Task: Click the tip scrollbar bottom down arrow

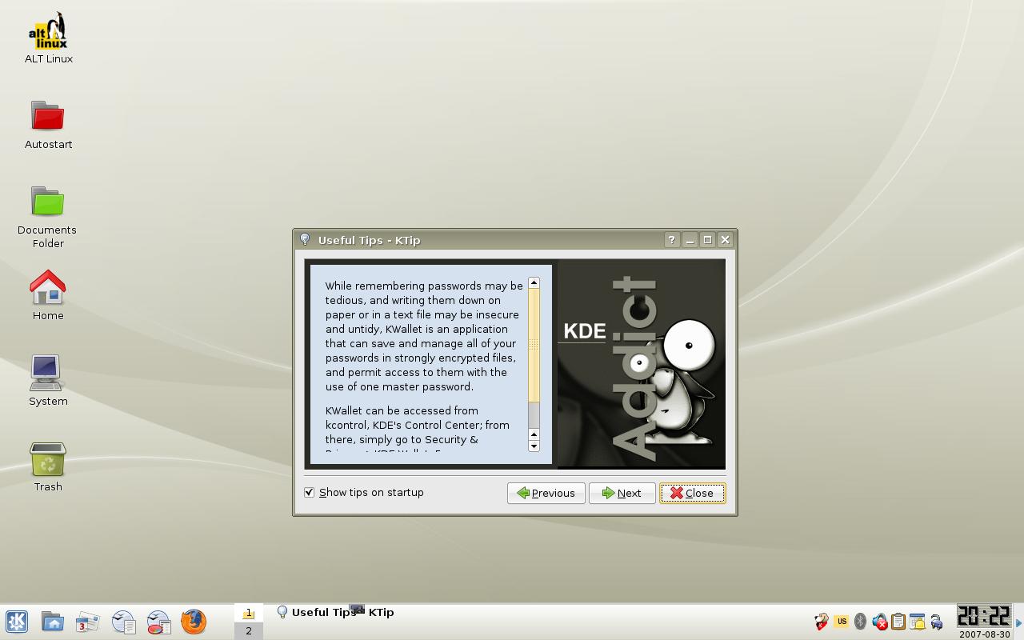Action: tap(534, 446)
